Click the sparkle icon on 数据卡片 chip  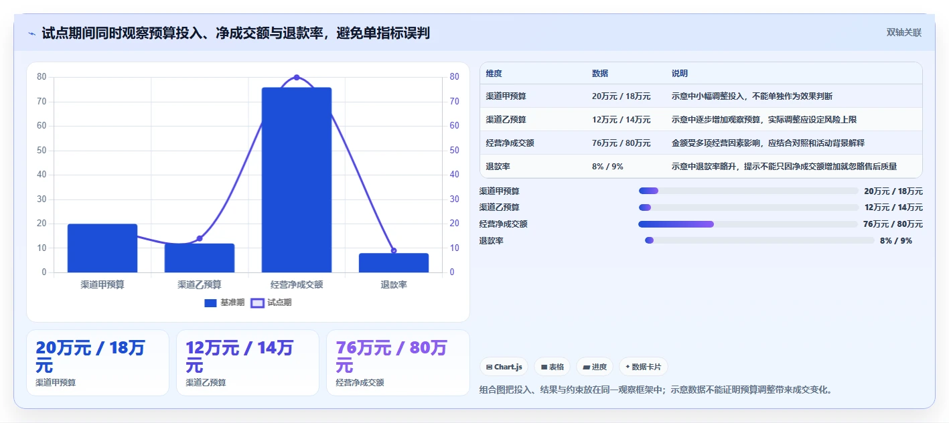[x=628, y=367]
